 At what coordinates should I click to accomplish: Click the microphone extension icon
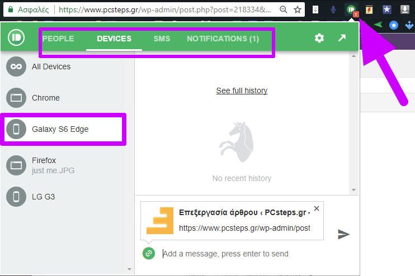(x=333, y=10)
